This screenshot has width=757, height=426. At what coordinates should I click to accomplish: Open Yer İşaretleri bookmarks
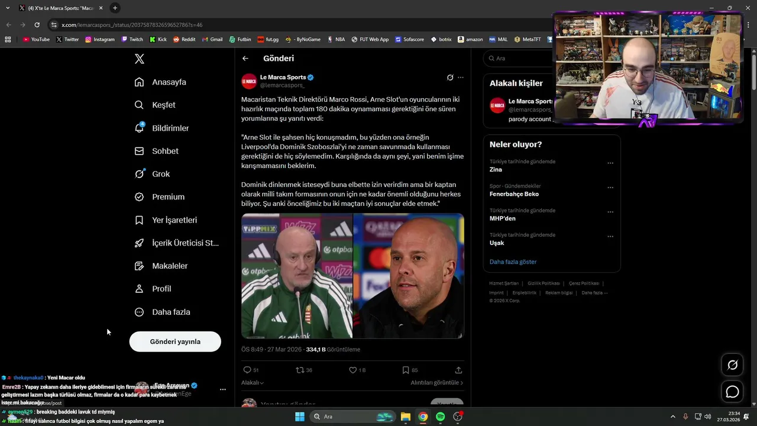[166, 220]
